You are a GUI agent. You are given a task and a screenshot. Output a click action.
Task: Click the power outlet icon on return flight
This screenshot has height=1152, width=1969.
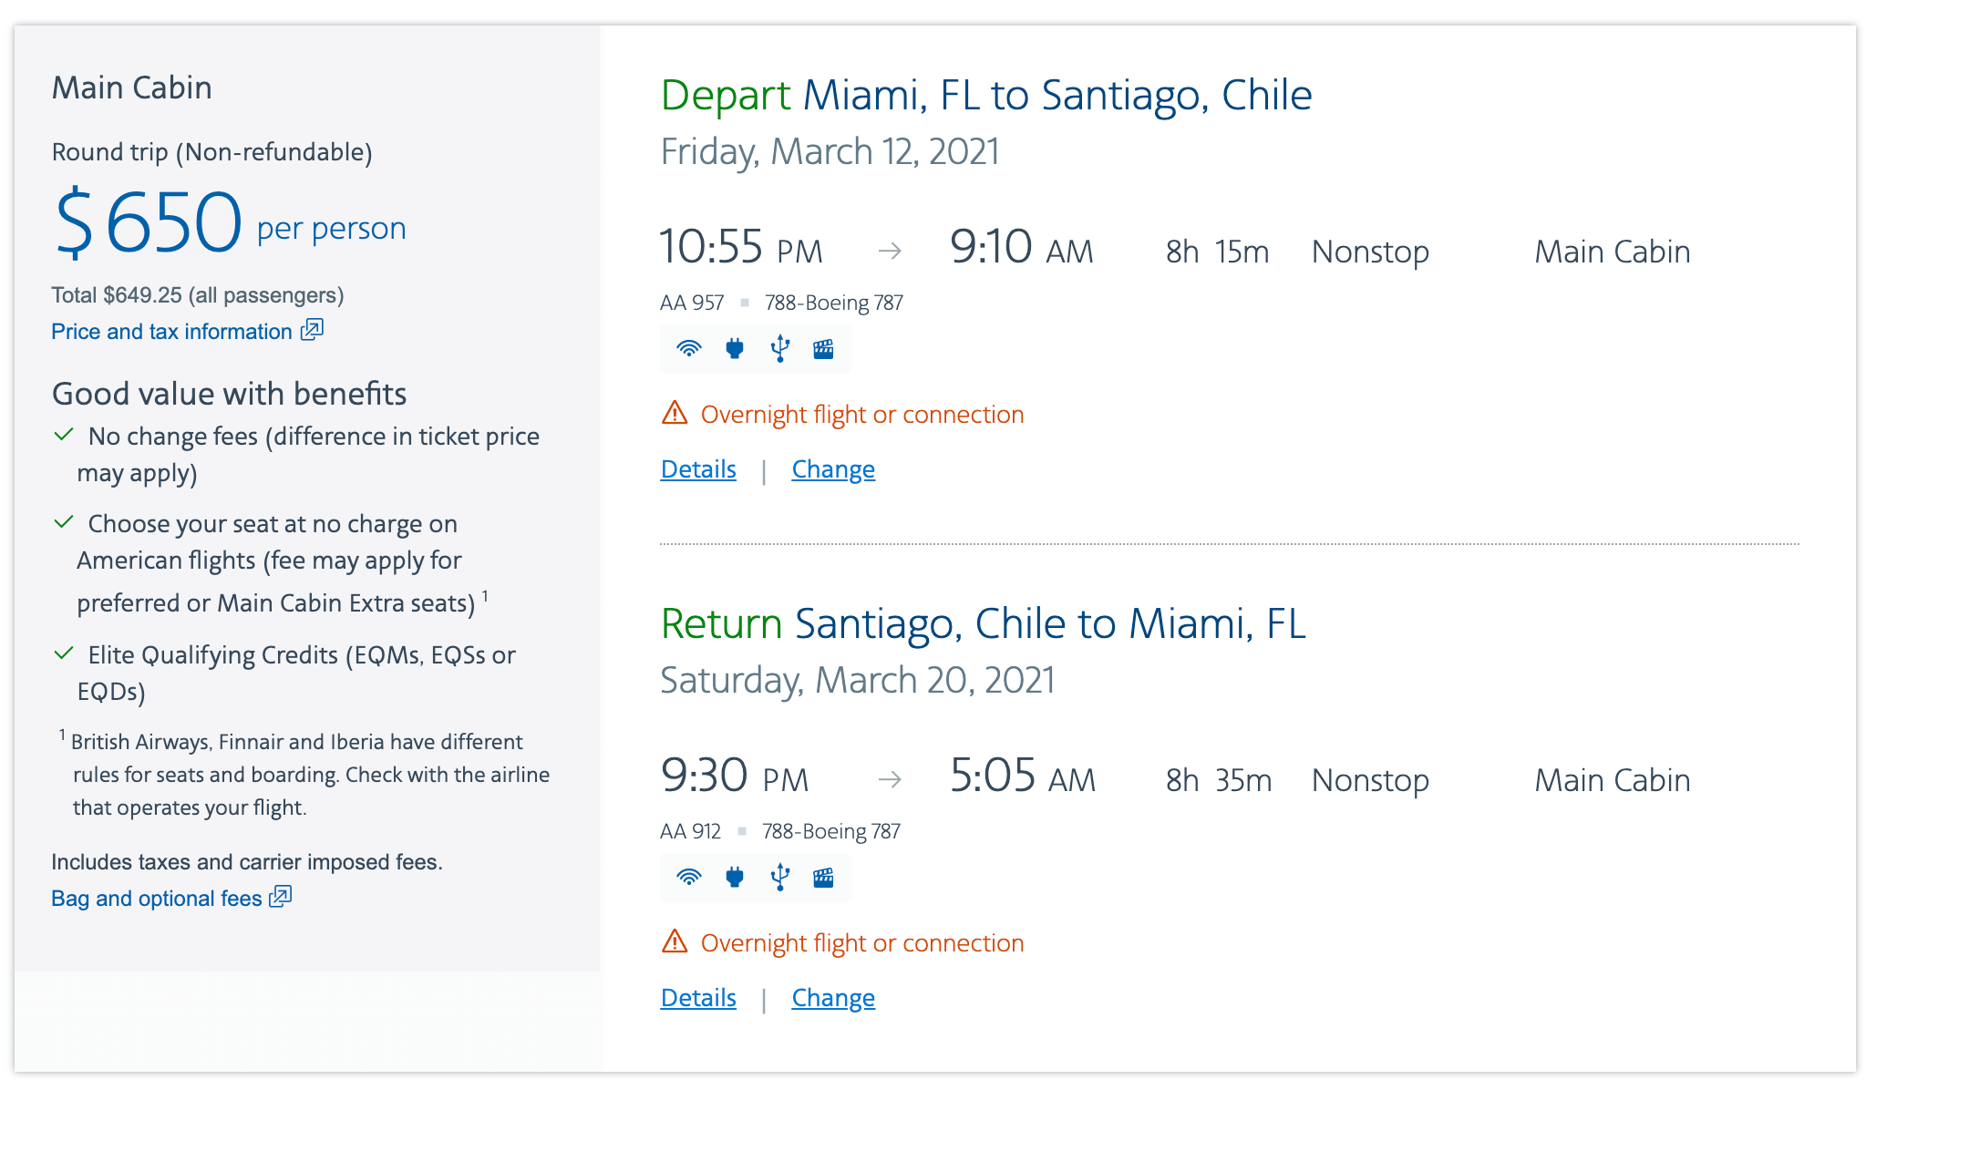click(x=735, y=877)
